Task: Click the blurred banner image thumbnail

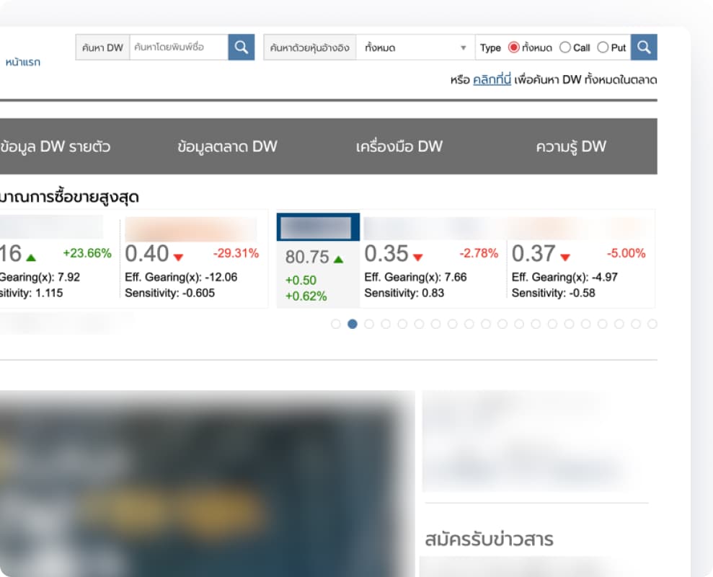Action: click(202, 483)
